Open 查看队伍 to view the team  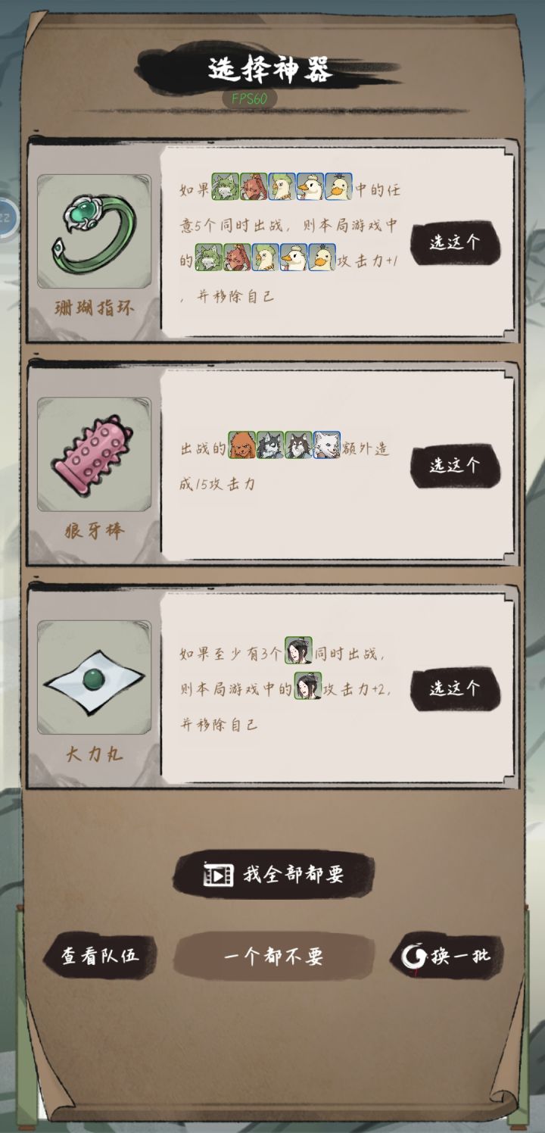pyautogui.click(x=100, y=956)
